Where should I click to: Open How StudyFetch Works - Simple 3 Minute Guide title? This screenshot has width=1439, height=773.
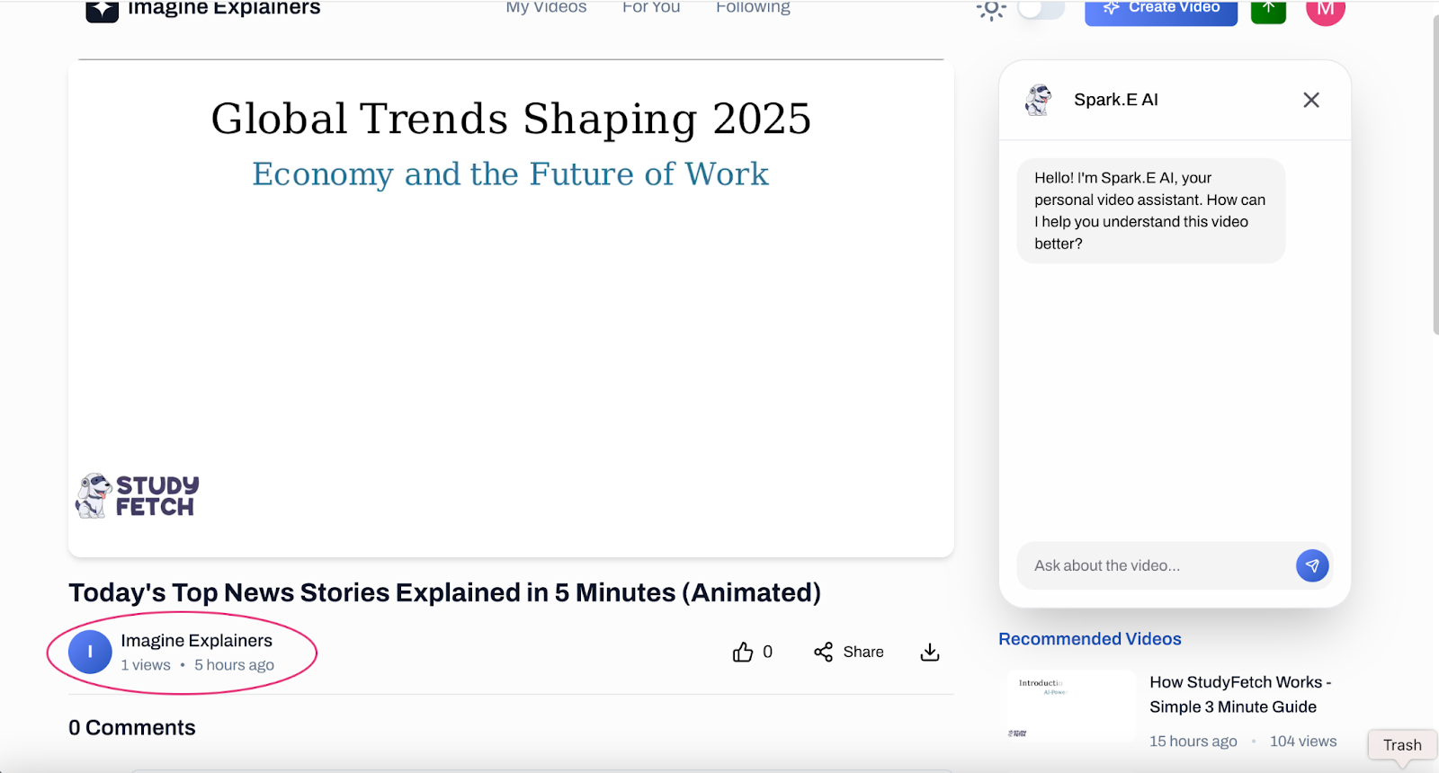coord(1240,694)
